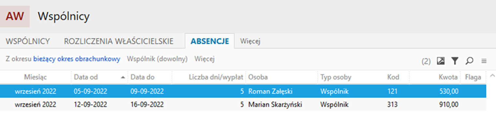Collapse the panel with the up chevron
The width and height of the screenshot is (496, 124).
point(492,76)
